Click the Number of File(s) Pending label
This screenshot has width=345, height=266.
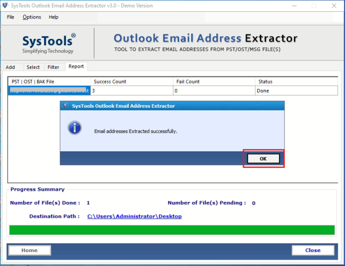(207, 202)
